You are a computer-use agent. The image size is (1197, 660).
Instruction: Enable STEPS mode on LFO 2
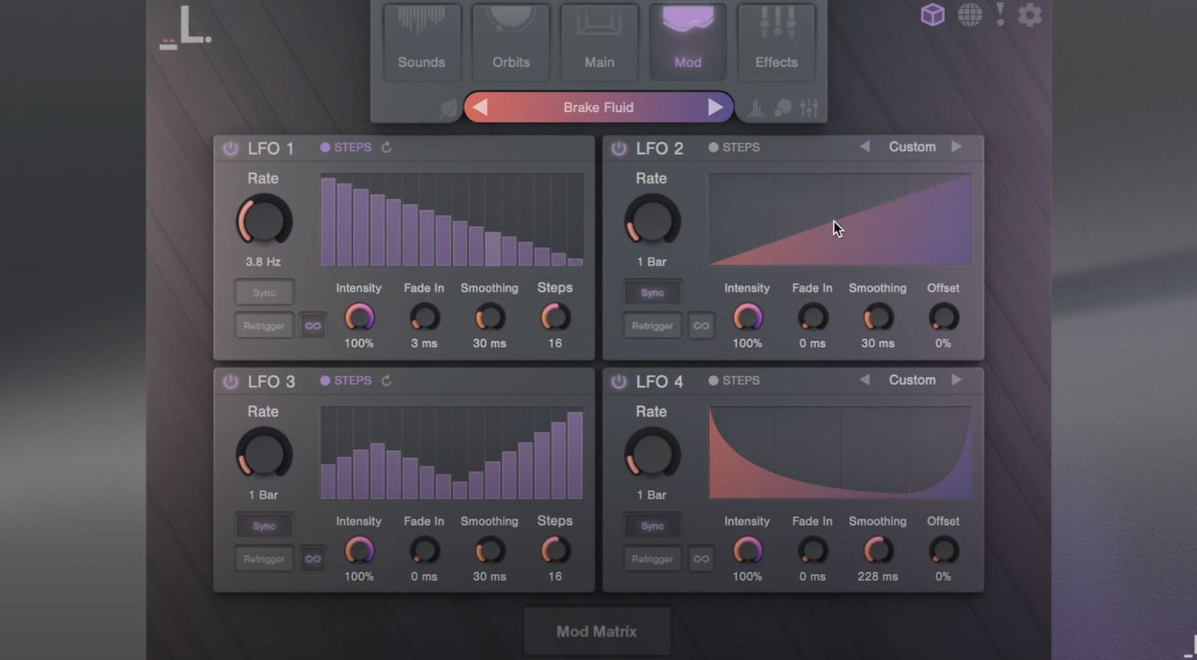pyautogui.click(x=733, y=148)
